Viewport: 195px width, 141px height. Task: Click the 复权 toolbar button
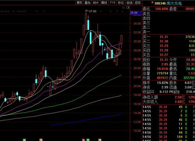tap(79, 3)
